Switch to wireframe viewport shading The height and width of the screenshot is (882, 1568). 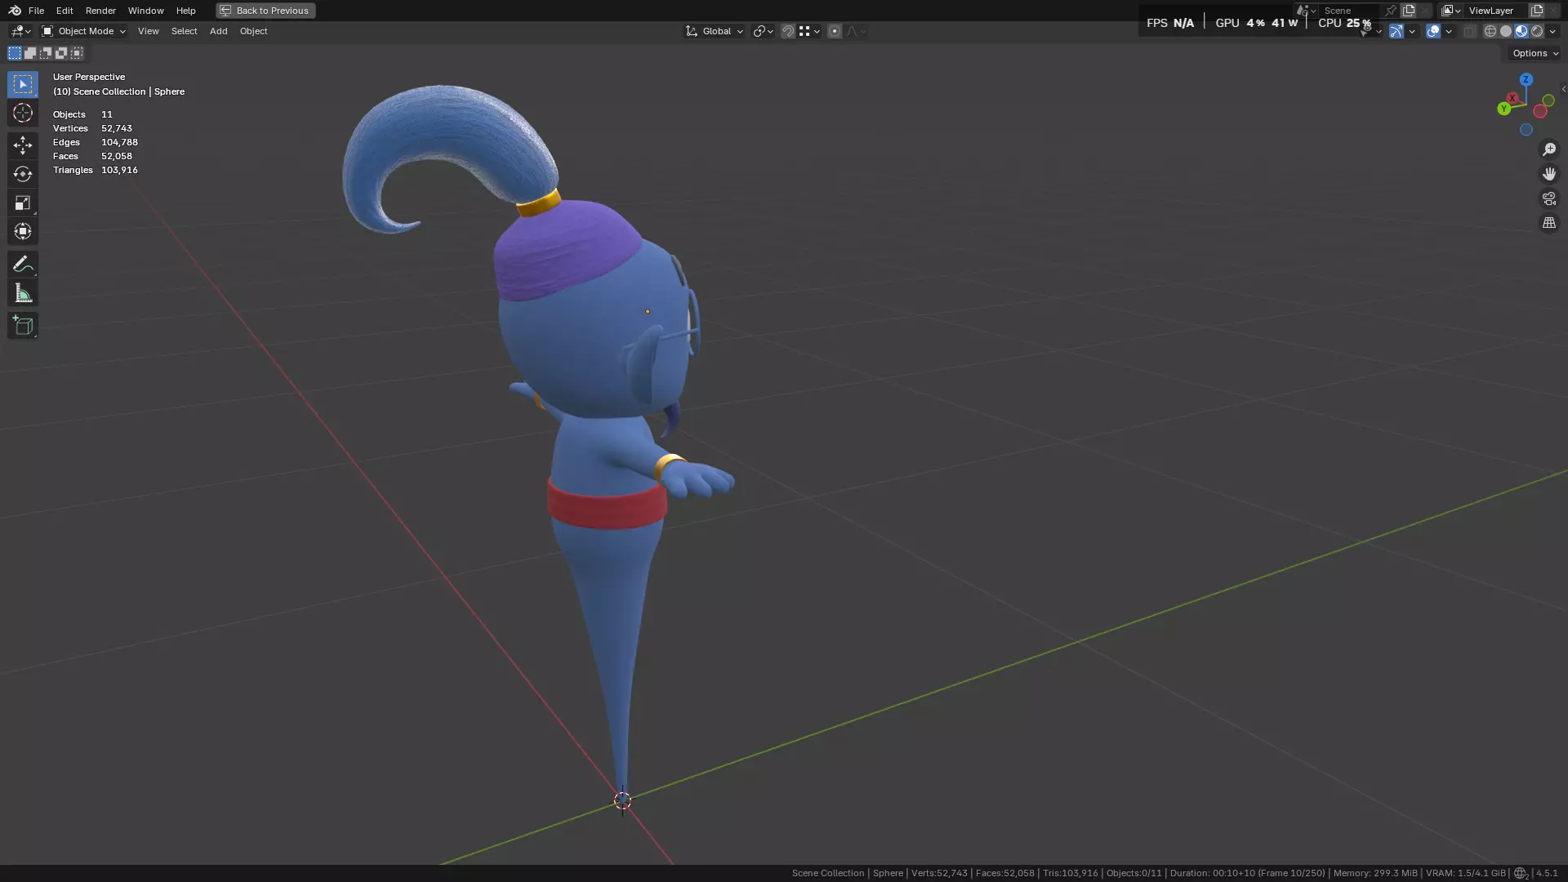1490,31
